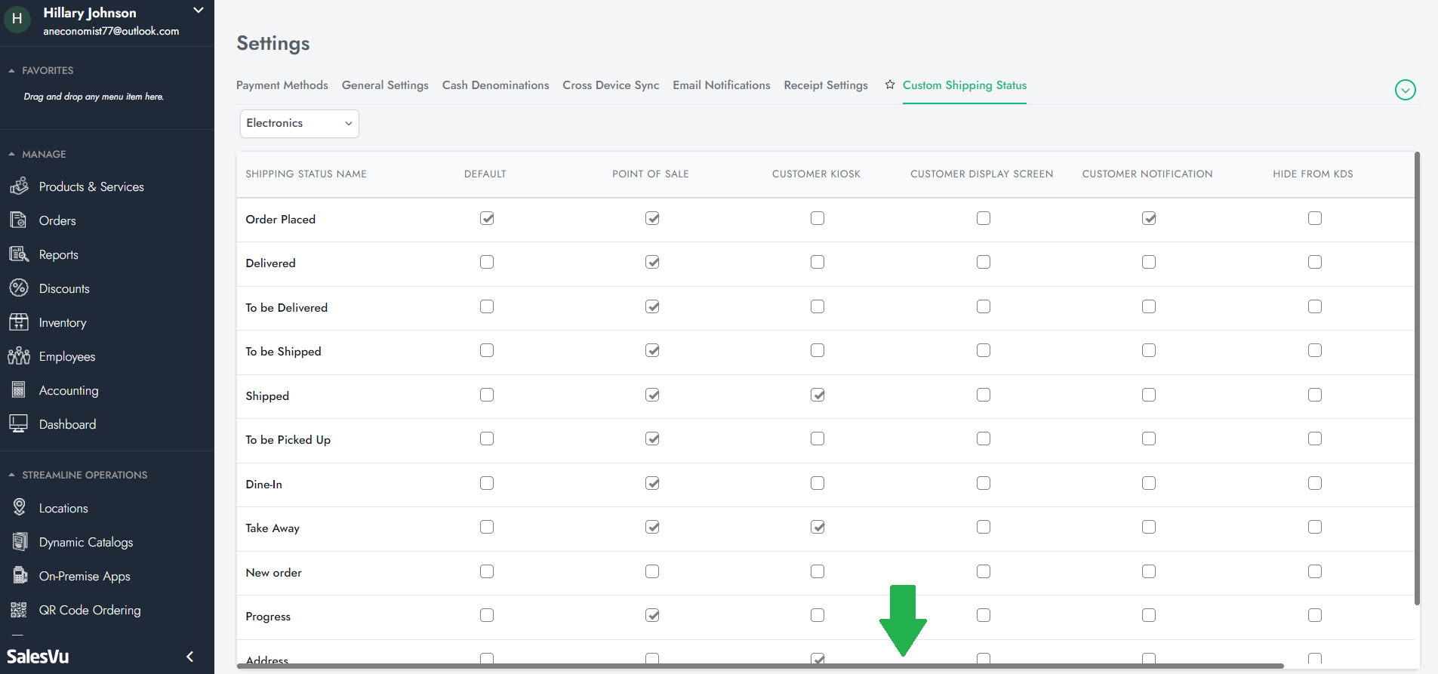Toggle Customer Notification for Order Placed

pyautogui.click(x=1149, y=218)
